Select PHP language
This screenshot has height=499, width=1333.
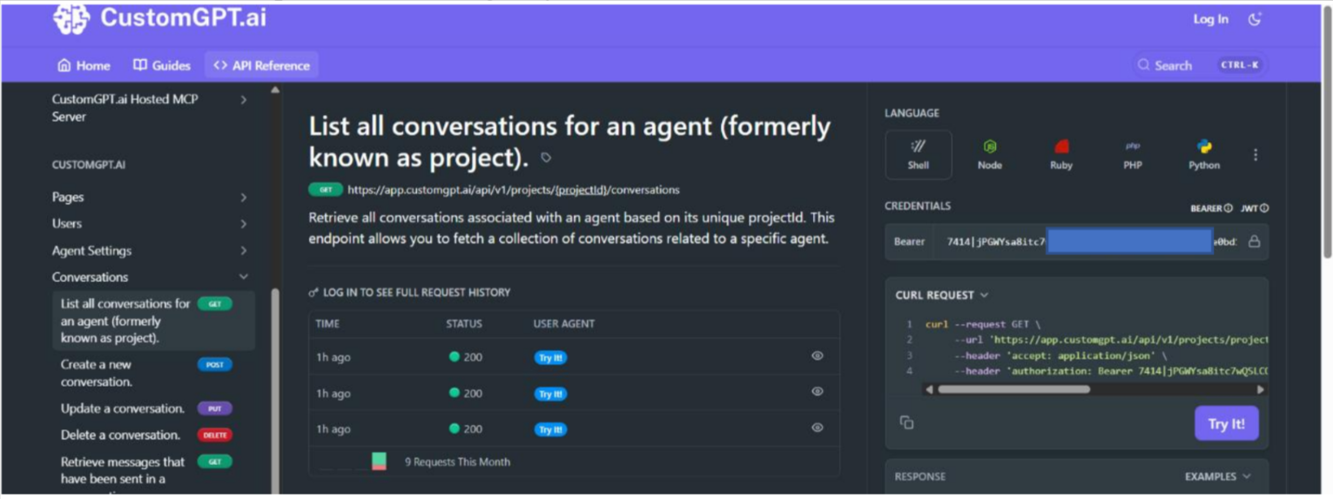[x=1133, y=155]
